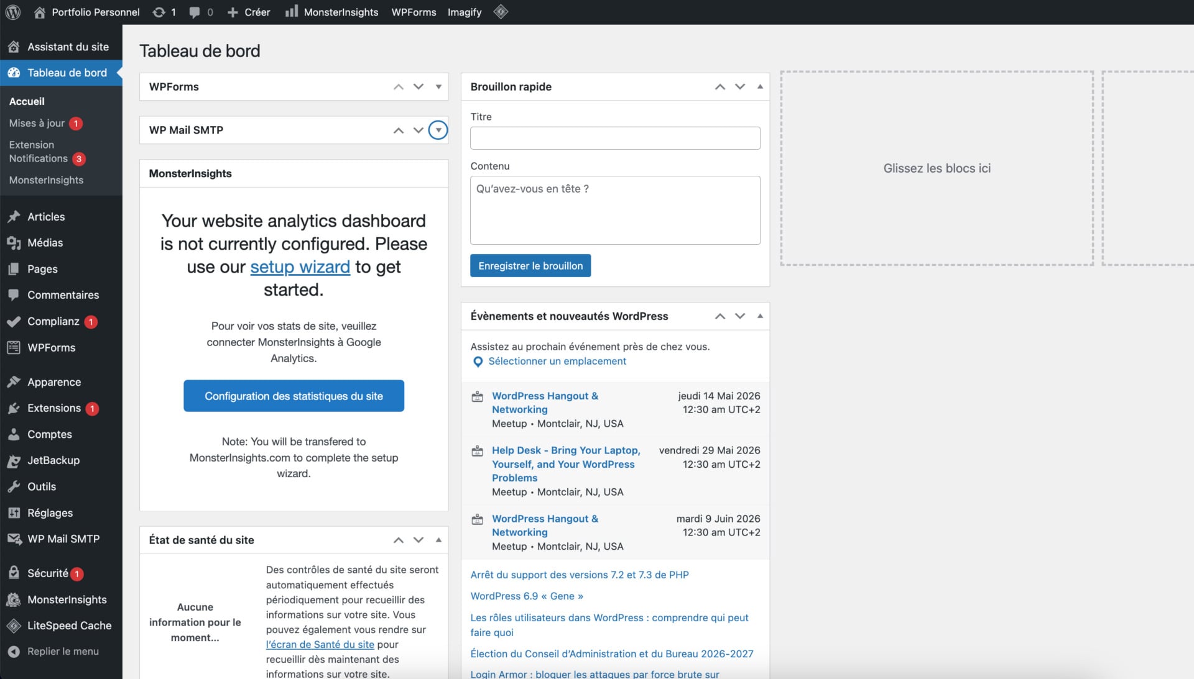This screenshot has height=679, width=1194.
Task: Click the location pin icon for events
Action: tap(478, 362)
